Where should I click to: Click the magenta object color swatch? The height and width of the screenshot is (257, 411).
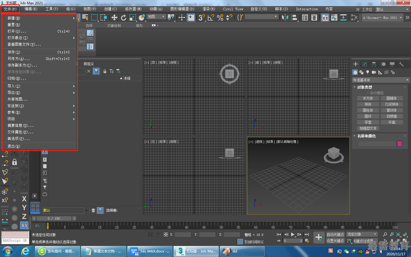point(399,144)
